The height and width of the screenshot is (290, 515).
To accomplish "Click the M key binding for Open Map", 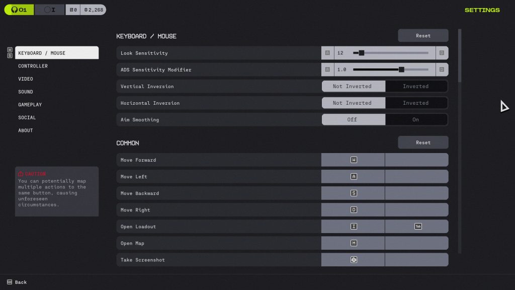I will pyautogui.click(x=353, y=243).
